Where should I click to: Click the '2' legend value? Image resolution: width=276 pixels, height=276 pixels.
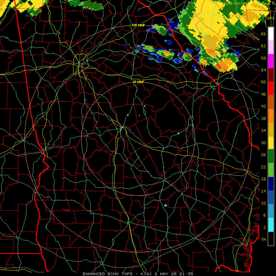tap(264, 227)
